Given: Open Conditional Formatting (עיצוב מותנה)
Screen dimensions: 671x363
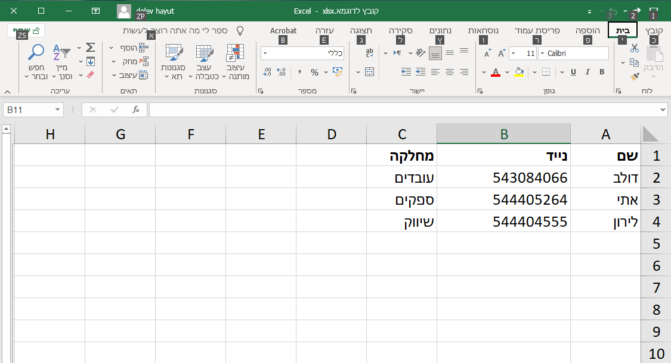Looking at the screenshot, I should pyautogui.click(x=235, y=62).
